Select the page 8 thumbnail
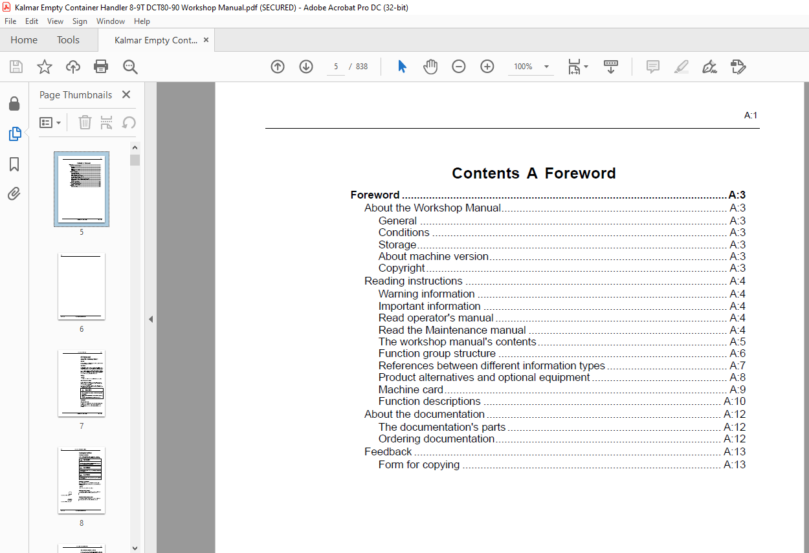809x553 pixels. click(82, 481)
